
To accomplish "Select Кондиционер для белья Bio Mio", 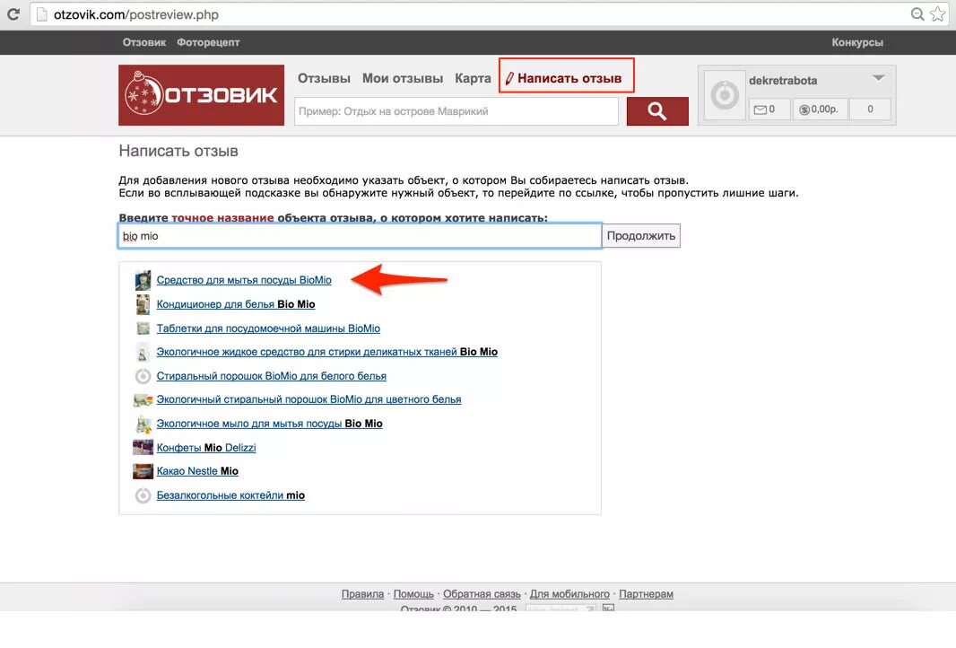I will point(235,304).
